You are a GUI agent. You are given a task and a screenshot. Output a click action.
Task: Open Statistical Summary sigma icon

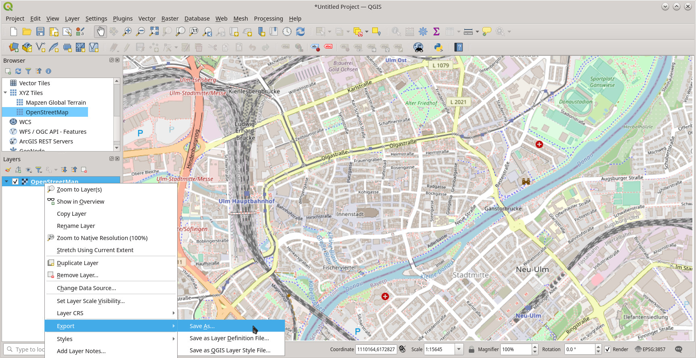pos(436,32)
